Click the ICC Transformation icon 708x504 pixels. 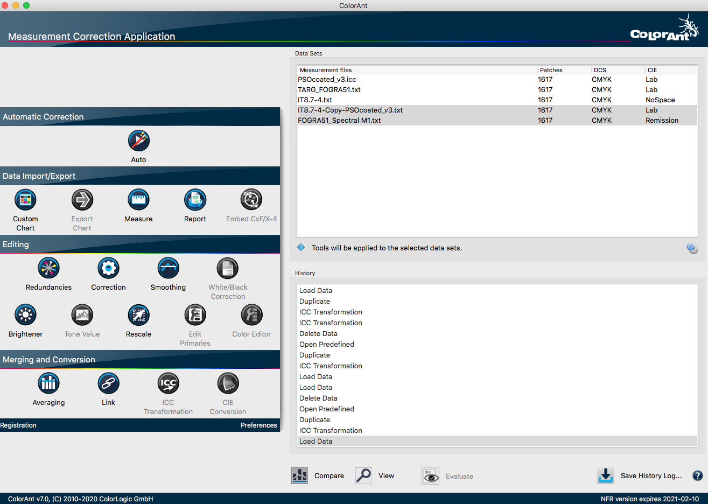click(169, 383)
